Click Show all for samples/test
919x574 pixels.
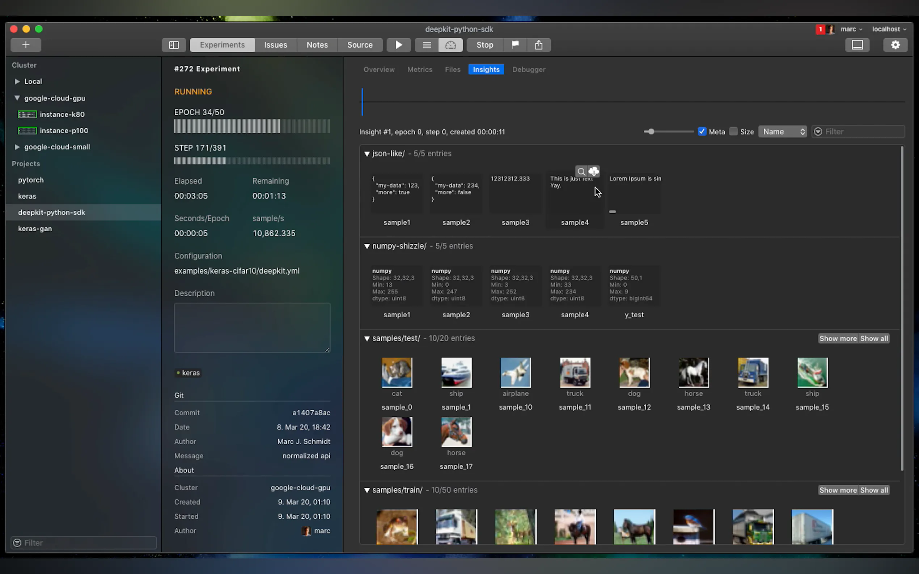pos(874,339)
